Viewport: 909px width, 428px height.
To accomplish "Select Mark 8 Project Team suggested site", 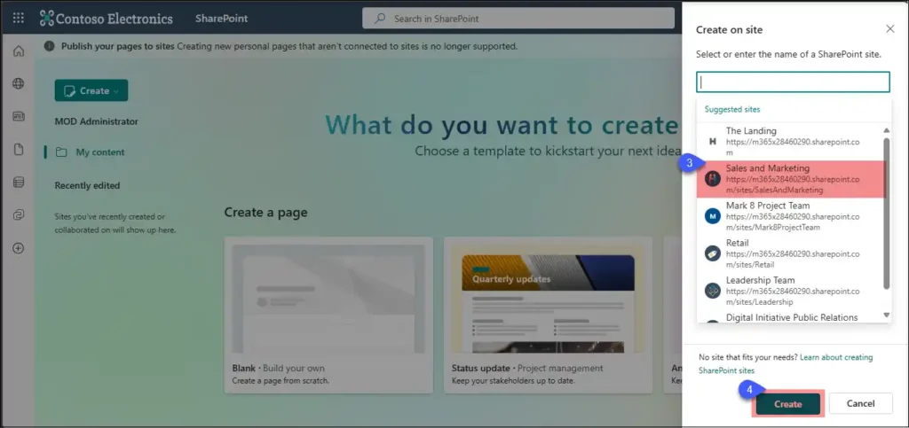I will [791, 216].
